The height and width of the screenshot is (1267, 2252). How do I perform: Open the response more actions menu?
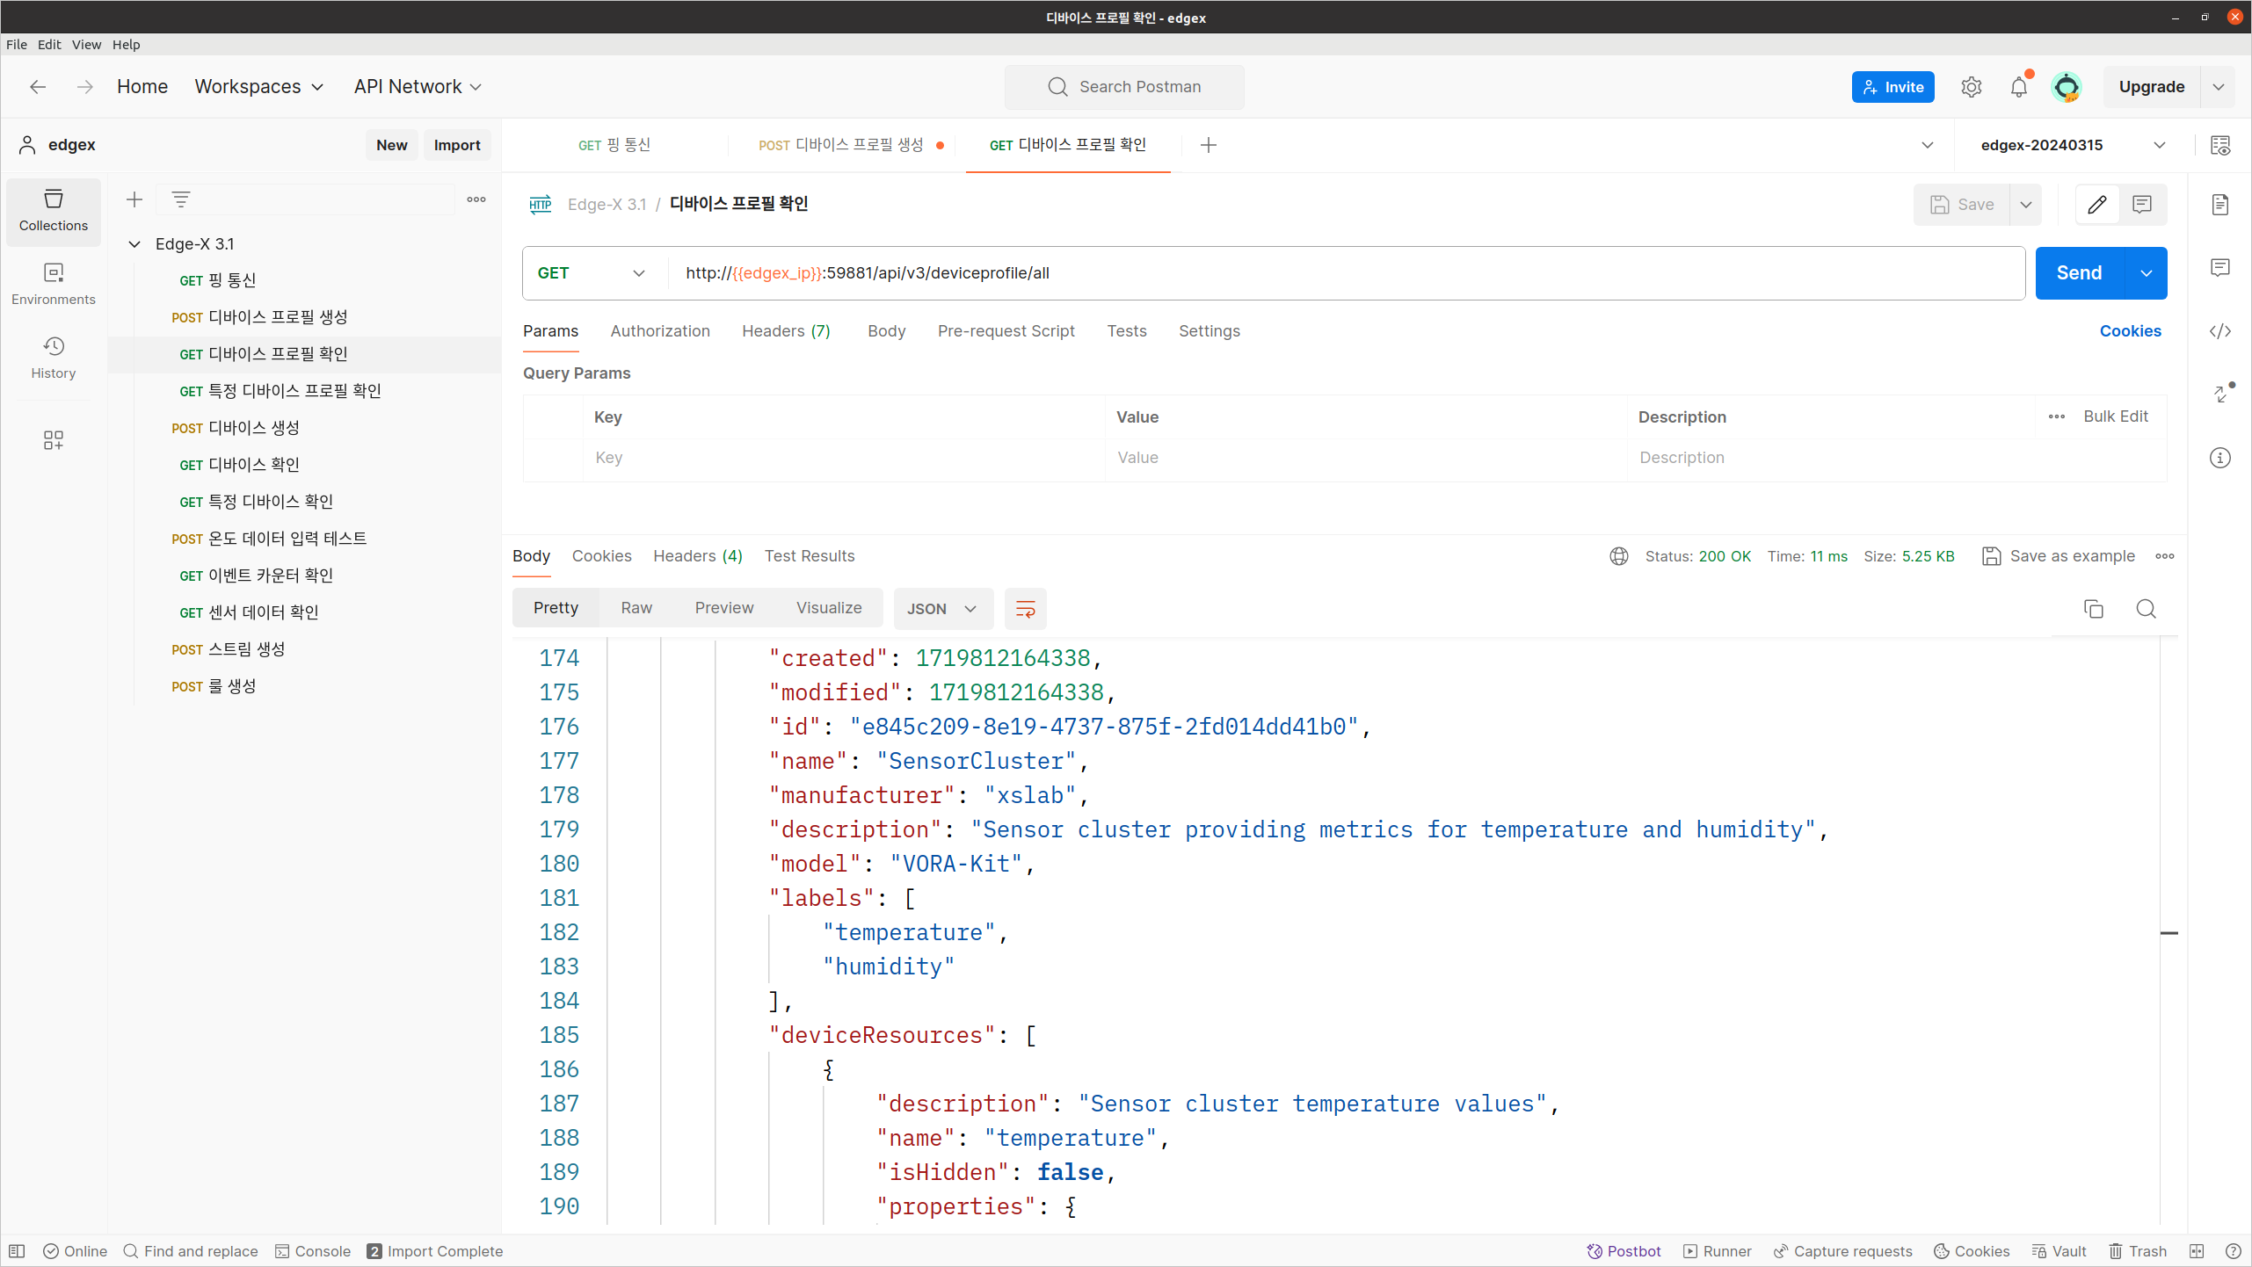pyautogui.click(x=2165, y=556)
